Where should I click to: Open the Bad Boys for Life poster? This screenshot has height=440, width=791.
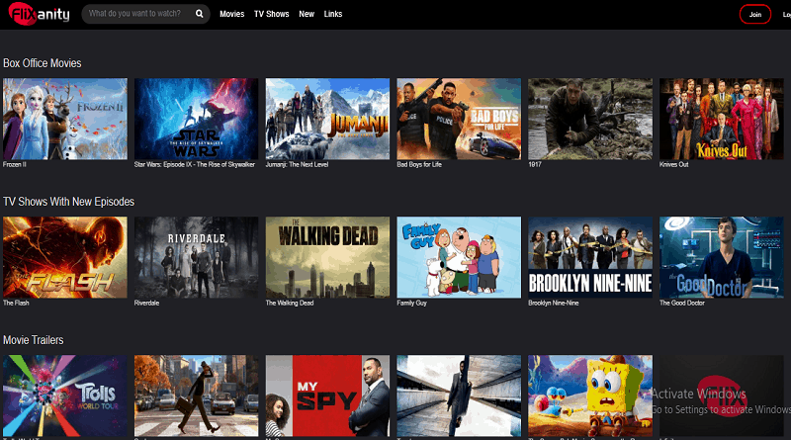(459, 119)
